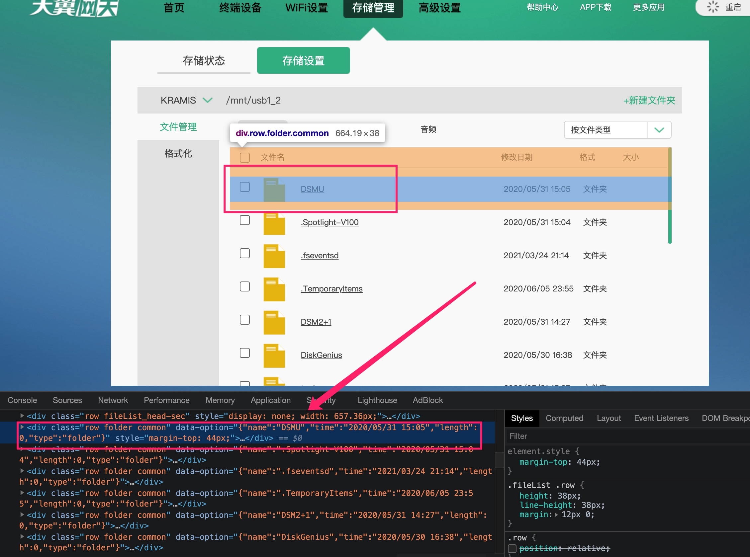Select 文件管理 in the left sidebar

(x=178, y=127)
